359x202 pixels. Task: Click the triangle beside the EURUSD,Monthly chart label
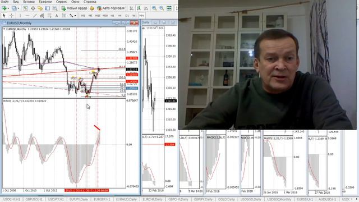[x=4, y=29]
